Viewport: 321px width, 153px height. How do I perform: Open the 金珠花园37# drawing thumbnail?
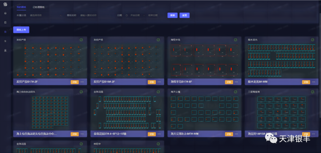(127, 113)
